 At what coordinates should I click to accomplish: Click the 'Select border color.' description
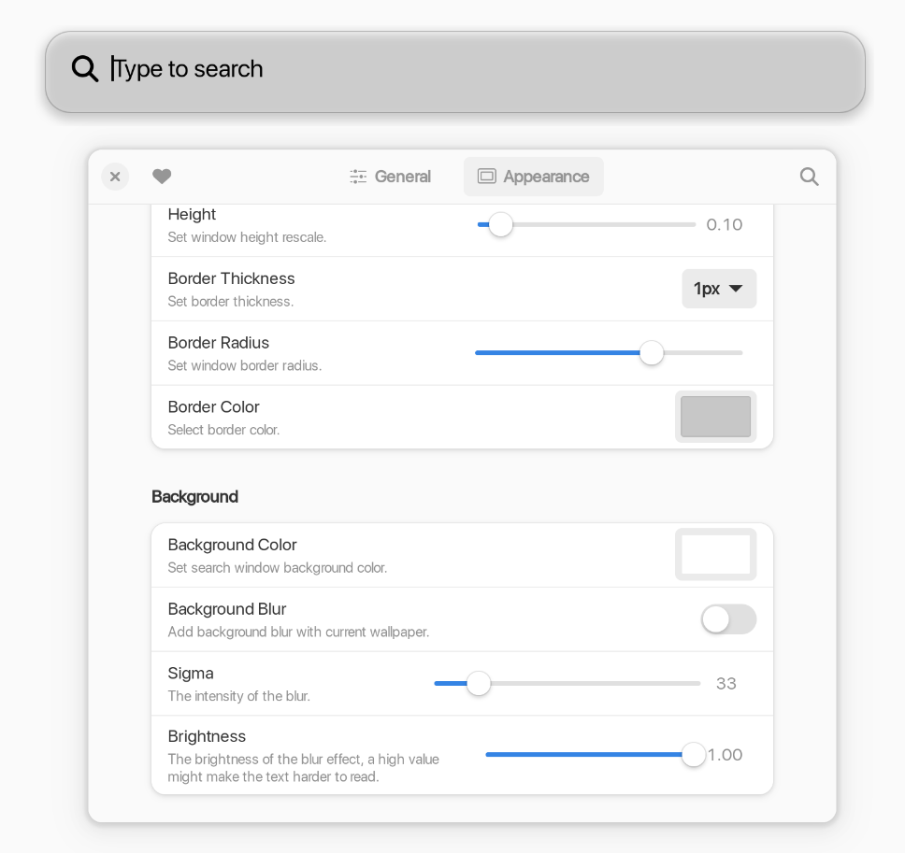tap(224, 430)
